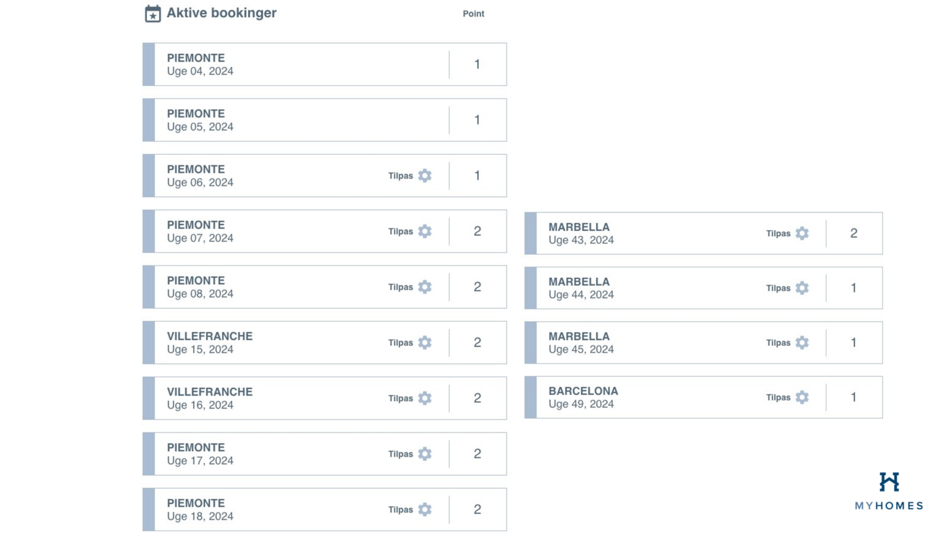Screen dimensions: 947x533
Task: Click gear icon for Marbella Uge 45
Action: point(802,343)
